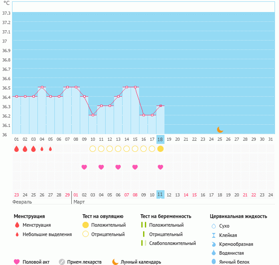Viewport: 279px width, 265px height.
Task: Click the positive ovulation test circle on day 18
Action: point(160,149)
